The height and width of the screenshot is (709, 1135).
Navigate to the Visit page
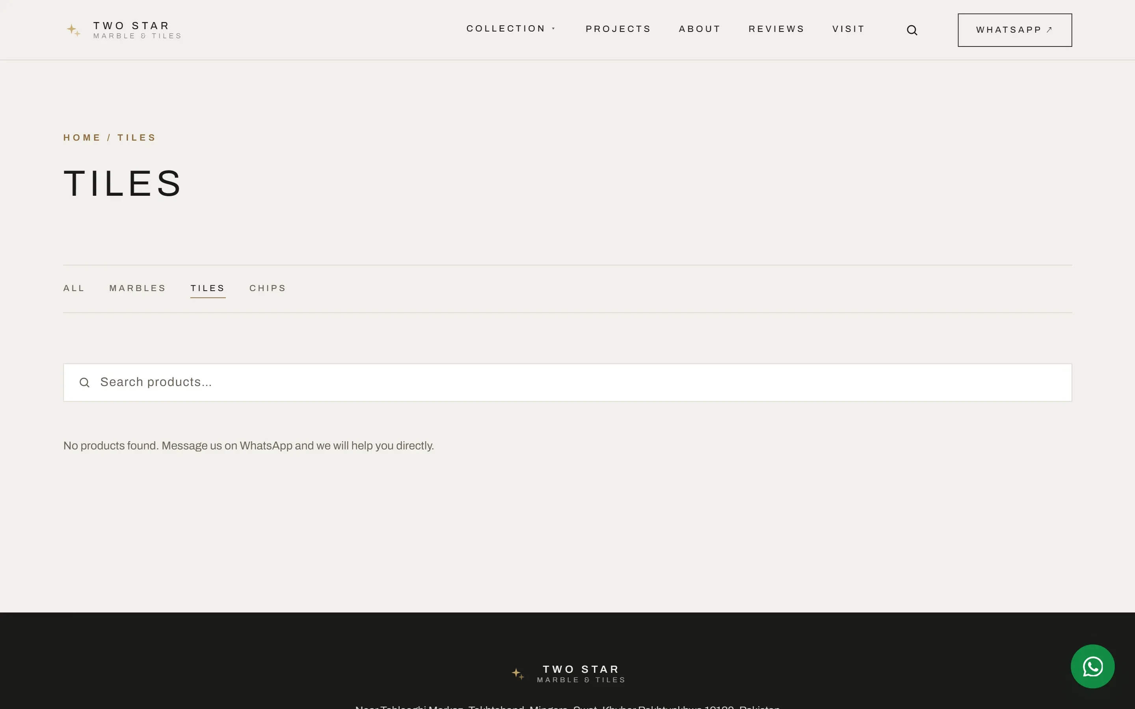pyautogui.click(x=848, y=29)
